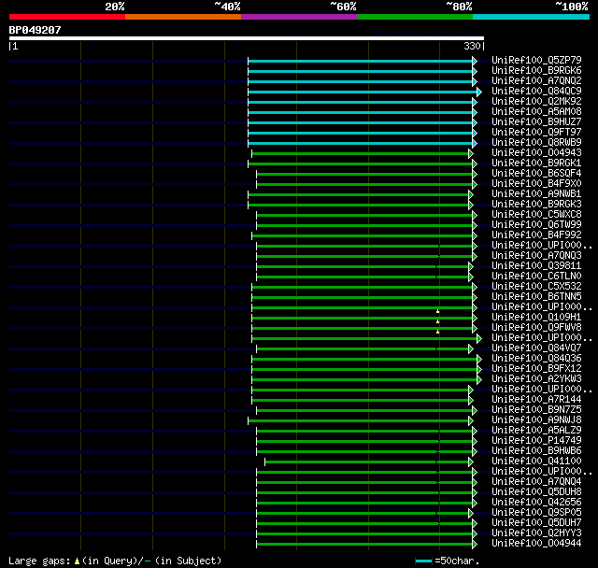Image resolution: width=598 pixels, height=568 pixels.
Task: Open the UniRef100_Q9FT97 hit label
Action: click(x=536, y=133)
